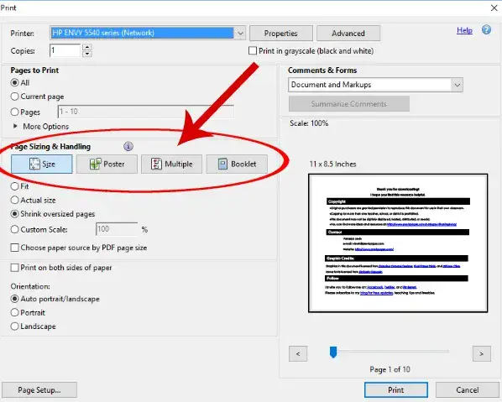Open the Advanced print settings
This screenshot has height=402, width=502.
point(348,34)
